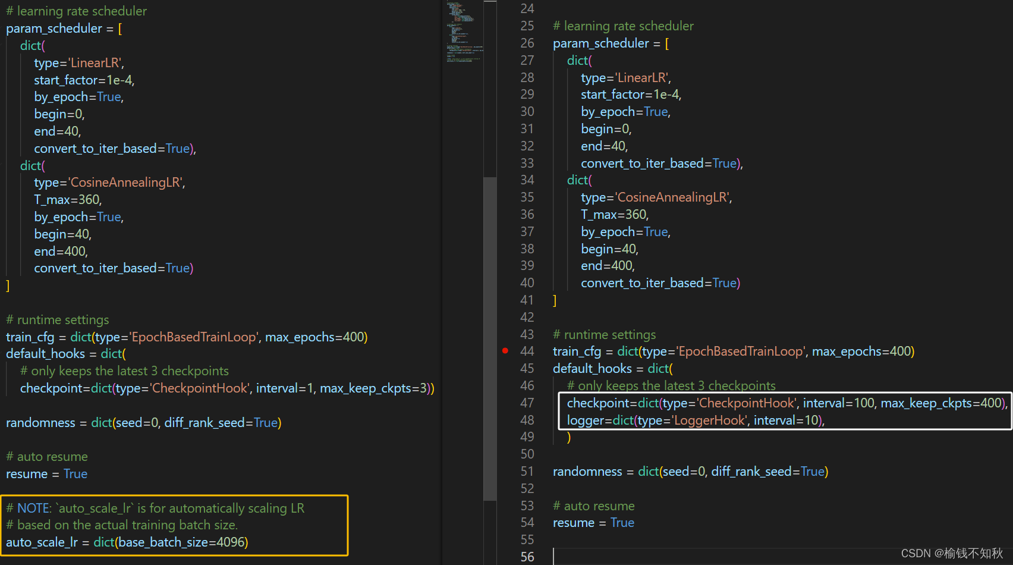Click 'default_hooks' on line 45
Image resolution: width=1013 pixels, height=565 pixels.
(x=592, y=369)
